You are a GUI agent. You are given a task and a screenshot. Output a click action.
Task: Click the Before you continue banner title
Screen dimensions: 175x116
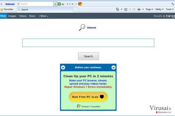click(88, 67)
